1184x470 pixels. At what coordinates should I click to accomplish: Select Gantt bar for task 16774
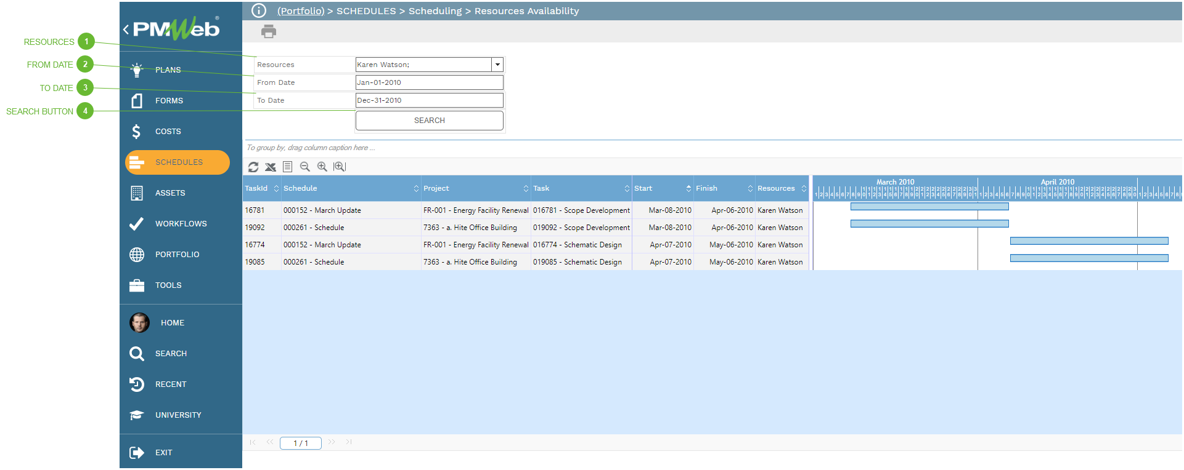[x=1089, y=241]
